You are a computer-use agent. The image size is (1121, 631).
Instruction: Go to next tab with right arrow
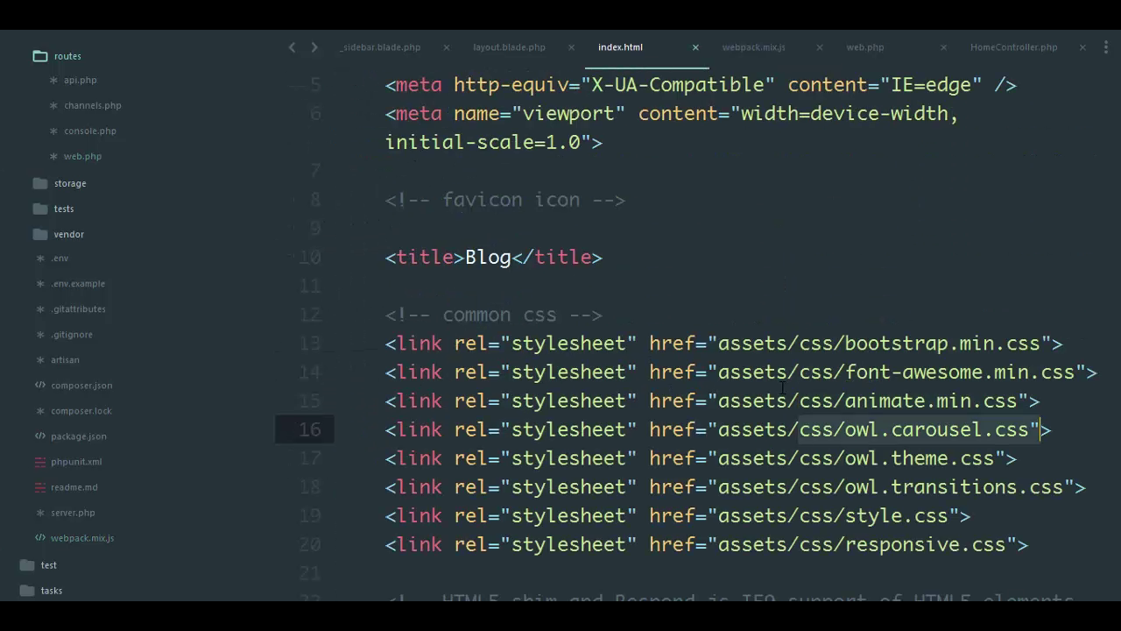pyautogui.click(x=314, y=47)
